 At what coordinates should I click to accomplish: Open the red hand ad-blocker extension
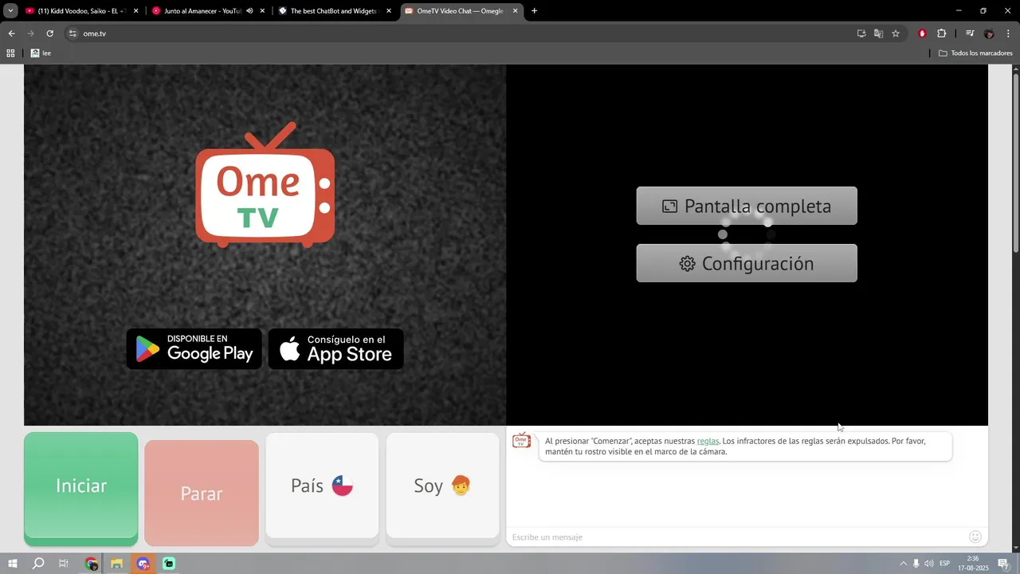tap(922, 33)
